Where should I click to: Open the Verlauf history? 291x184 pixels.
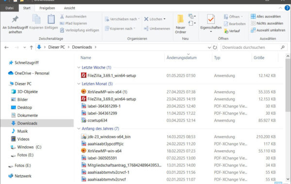pyautogui.click(x=232, y=31)
